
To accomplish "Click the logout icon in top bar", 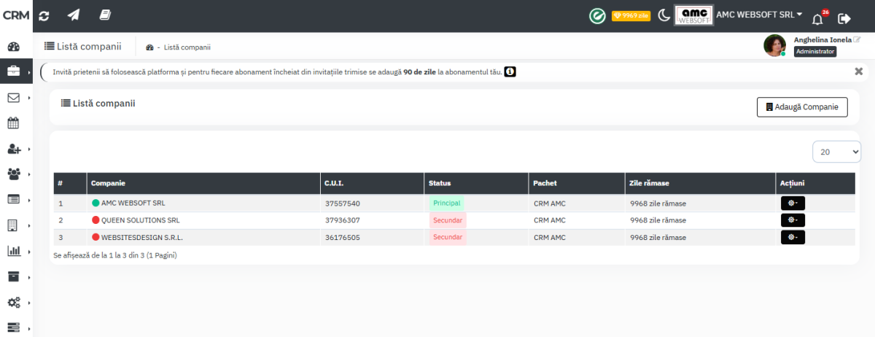I will 844,18.
